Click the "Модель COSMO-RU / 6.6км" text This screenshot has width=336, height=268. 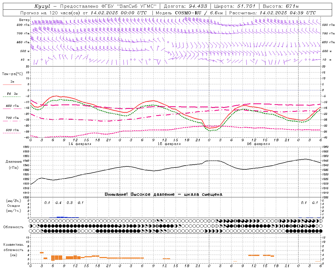[189, 13]
